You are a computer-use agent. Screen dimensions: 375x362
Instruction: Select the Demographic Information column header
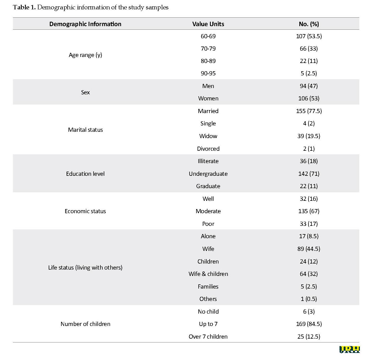[85, 24]
